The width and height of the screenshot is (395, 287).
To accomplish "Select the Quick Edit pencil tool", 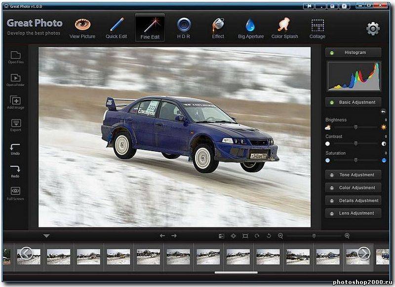I will coord(117,28).
